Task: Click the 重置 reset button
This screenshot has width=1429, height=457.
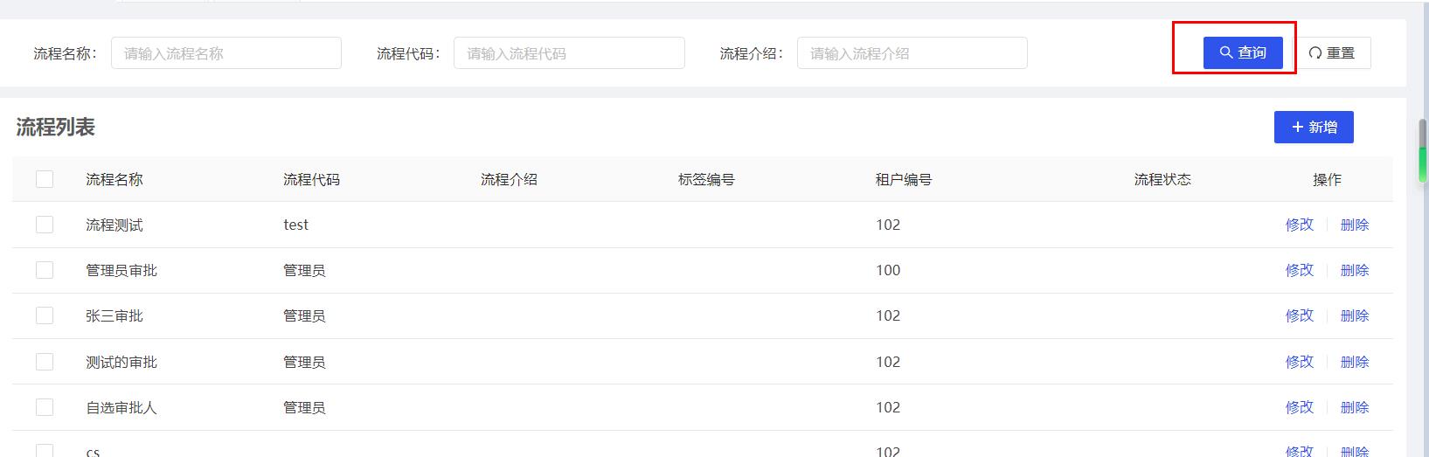Action: [1331, 52]
